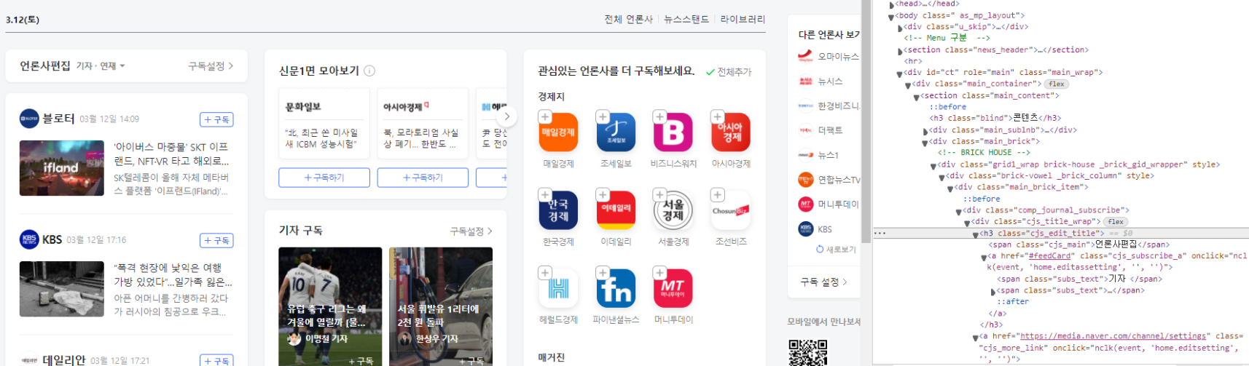Open the 조세일보 publisher icon

tap(616, 132)
